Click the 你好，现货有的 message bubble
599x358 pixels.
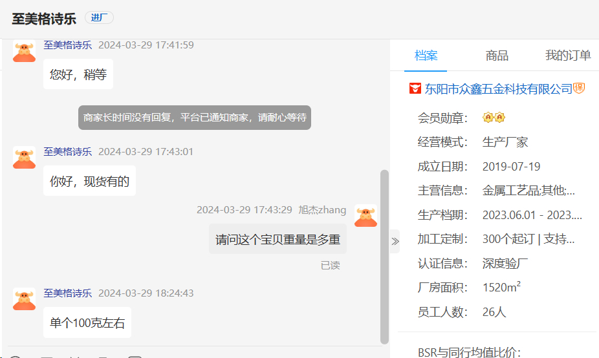tap(89, 181)
